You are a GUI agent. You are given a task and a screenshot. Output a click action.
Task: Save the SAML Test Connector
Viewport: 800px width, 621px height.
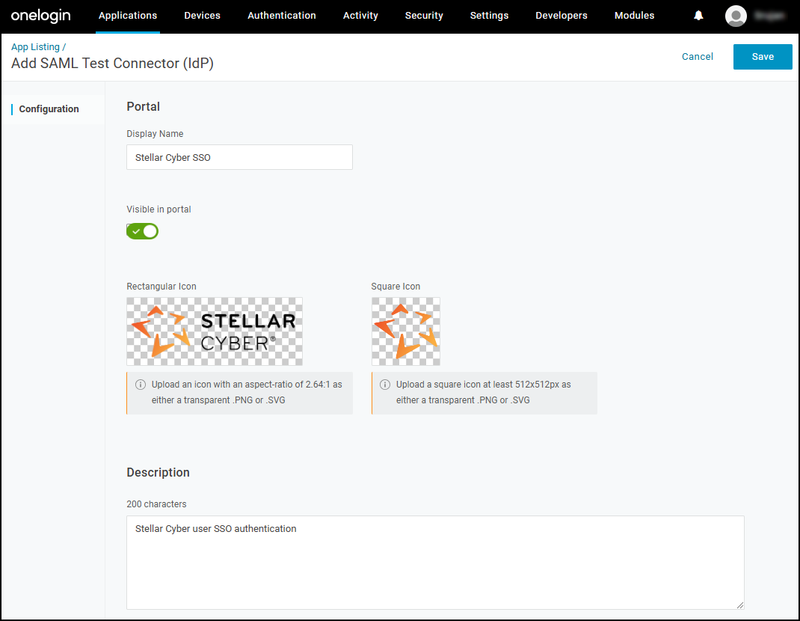click(763, 56)
